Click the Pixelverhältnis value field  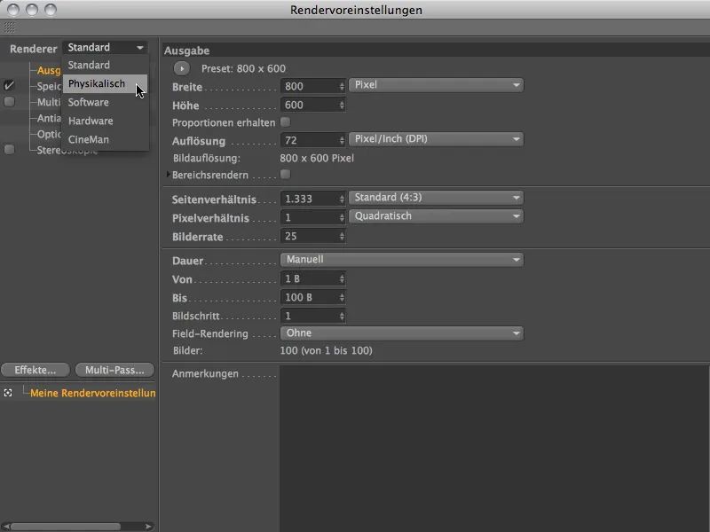[x=309, y=217]
